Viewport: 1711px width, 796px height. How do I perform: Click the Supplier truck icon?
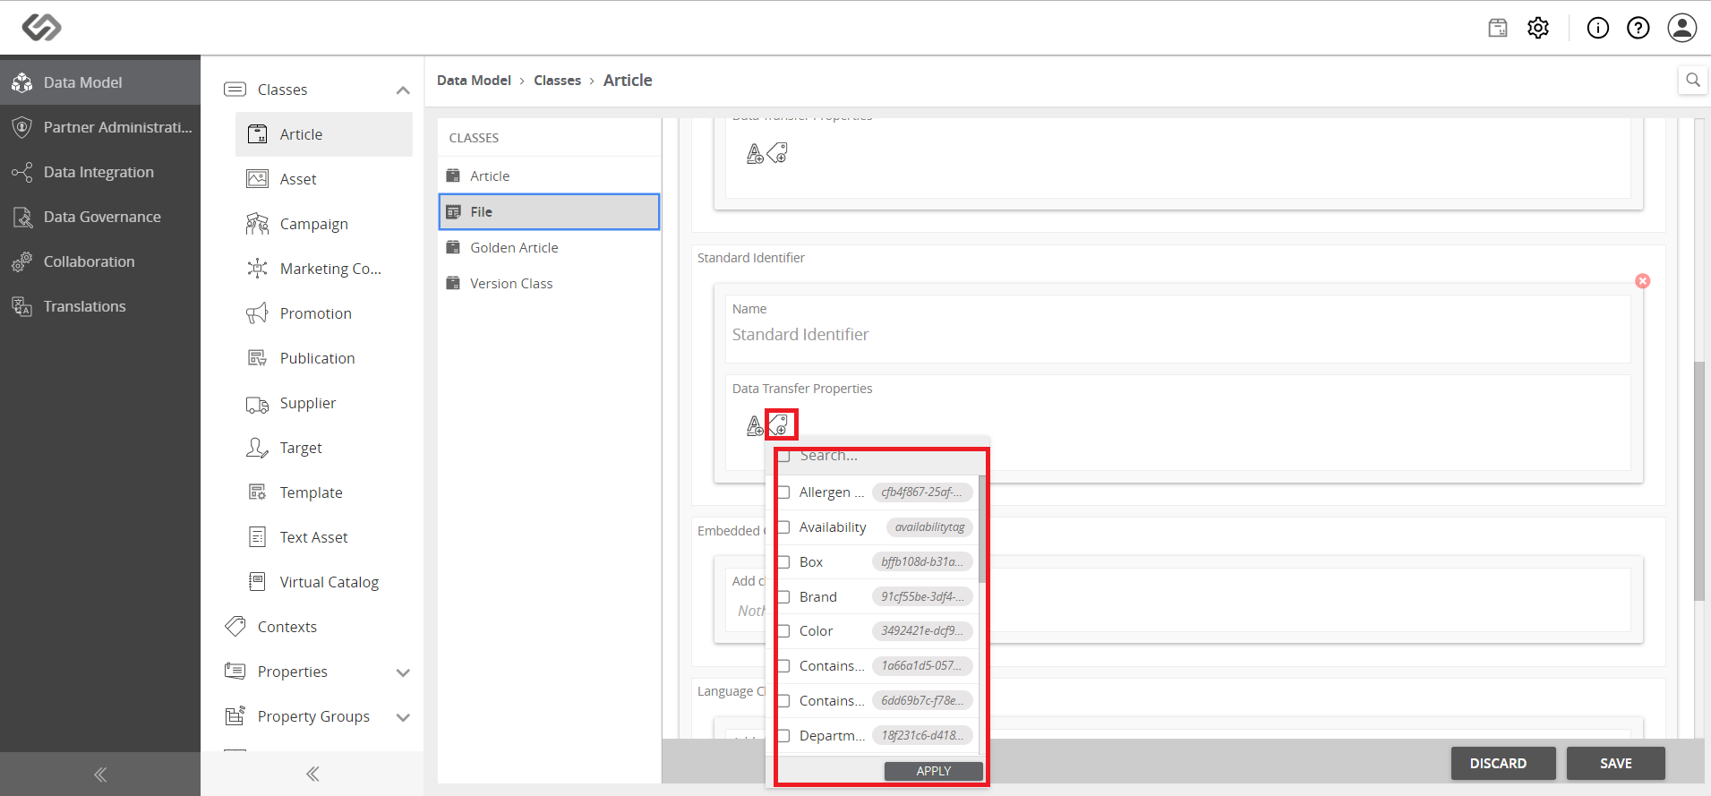[x=257, y=405]
